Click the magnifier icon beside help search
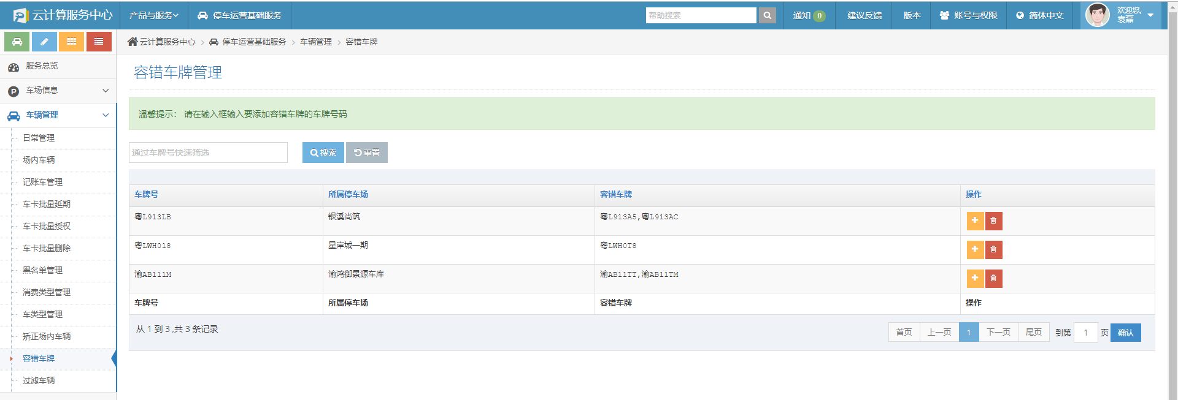This screenshot has width=1178, height=400. click(767, 15)
